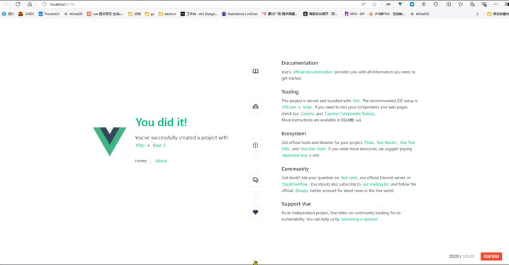Screen dimensions: 509x265
Task: Open the VSCode link
Action: tap(289, 108)
